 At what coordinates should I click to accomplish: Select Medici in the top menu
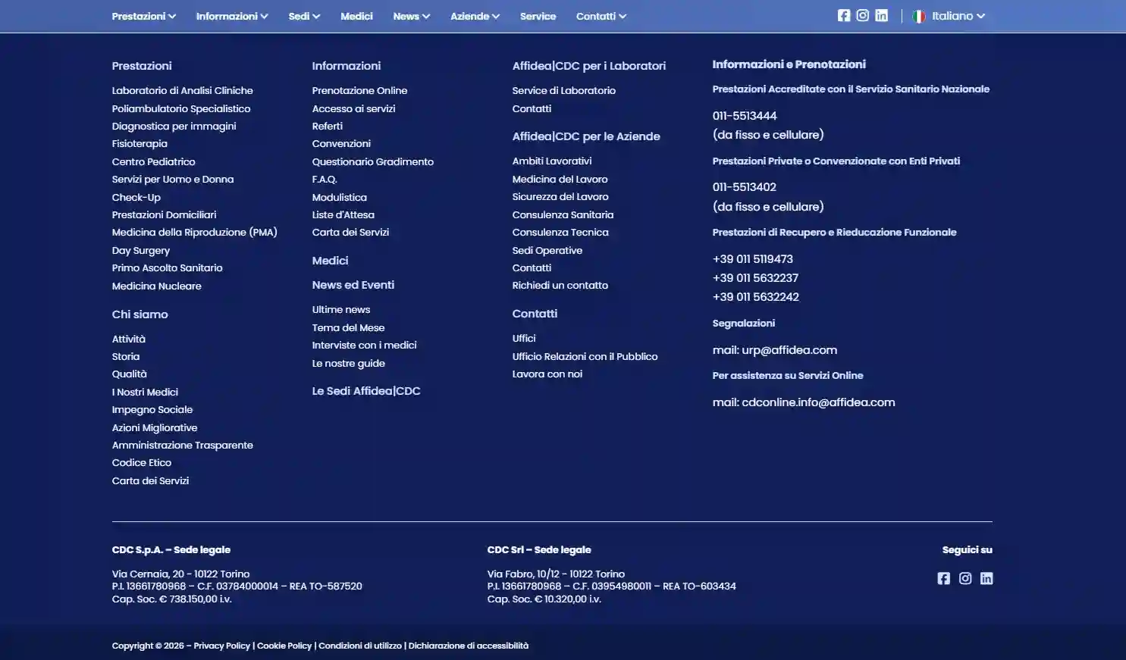pyautogui.click(x=356, y=16)
